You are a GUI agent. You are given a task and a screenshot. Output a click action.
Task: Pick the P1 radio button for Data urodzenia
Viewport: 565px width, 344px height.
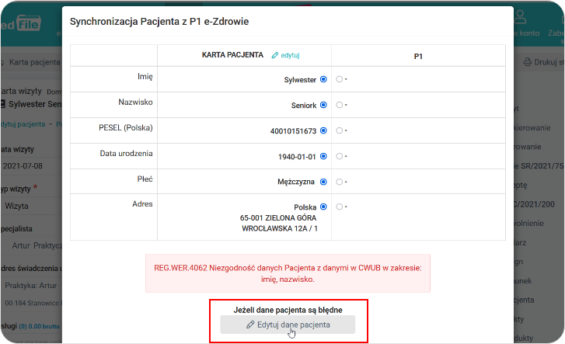(x=340, y=156)
